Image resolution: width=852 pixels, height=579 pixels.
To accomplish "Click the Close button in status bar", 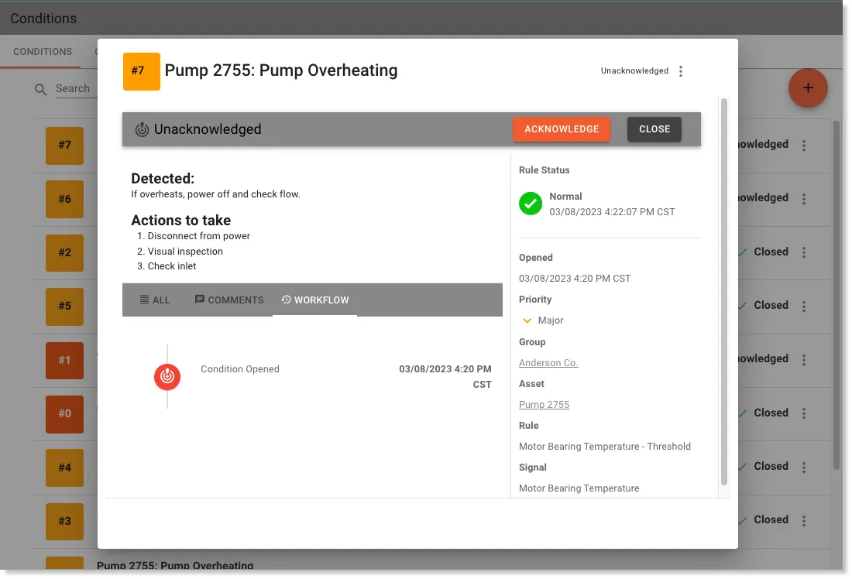I will 654,129.
